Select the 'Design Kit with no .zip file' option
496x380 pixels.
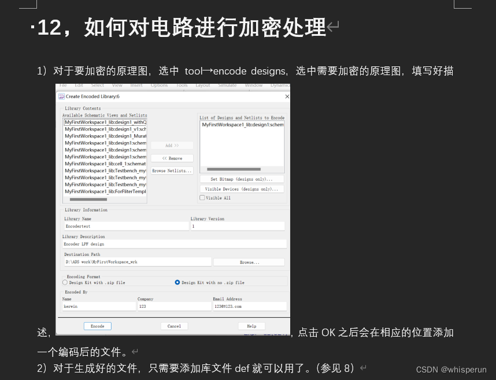[x=177, y=282]
